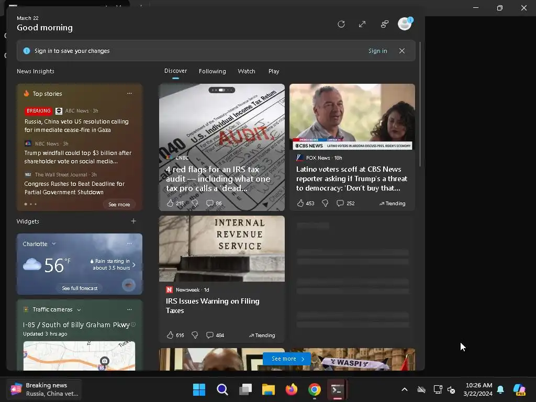The image size is (536, 402).
Task: Click Trending label on FOX News article
Action: [x=393, y=204]
